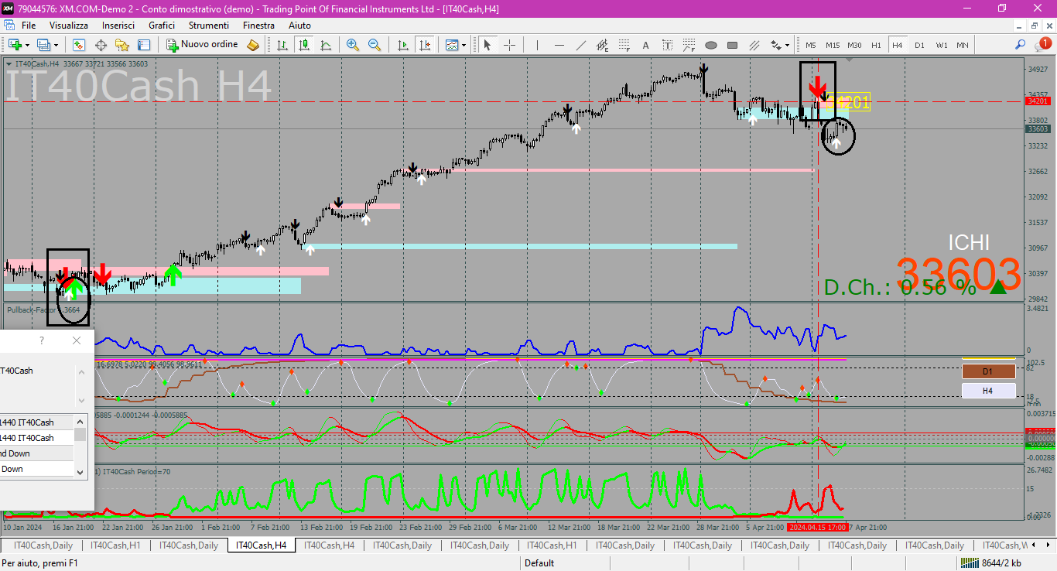Switch to leftmost IT40Cash,Daily tab
Viewport: 1057px width, 571px height.
click(43, 545)
